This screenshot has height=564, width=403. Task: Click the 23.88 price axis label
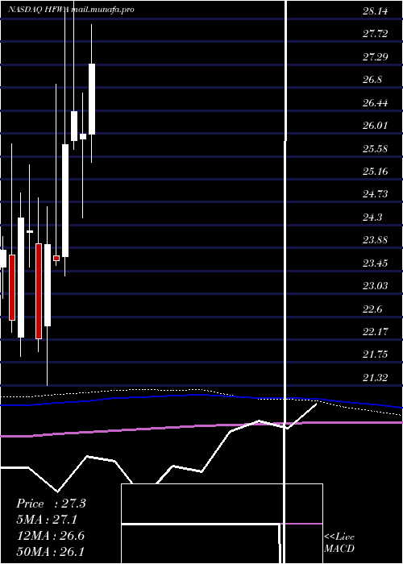(376, 240)
